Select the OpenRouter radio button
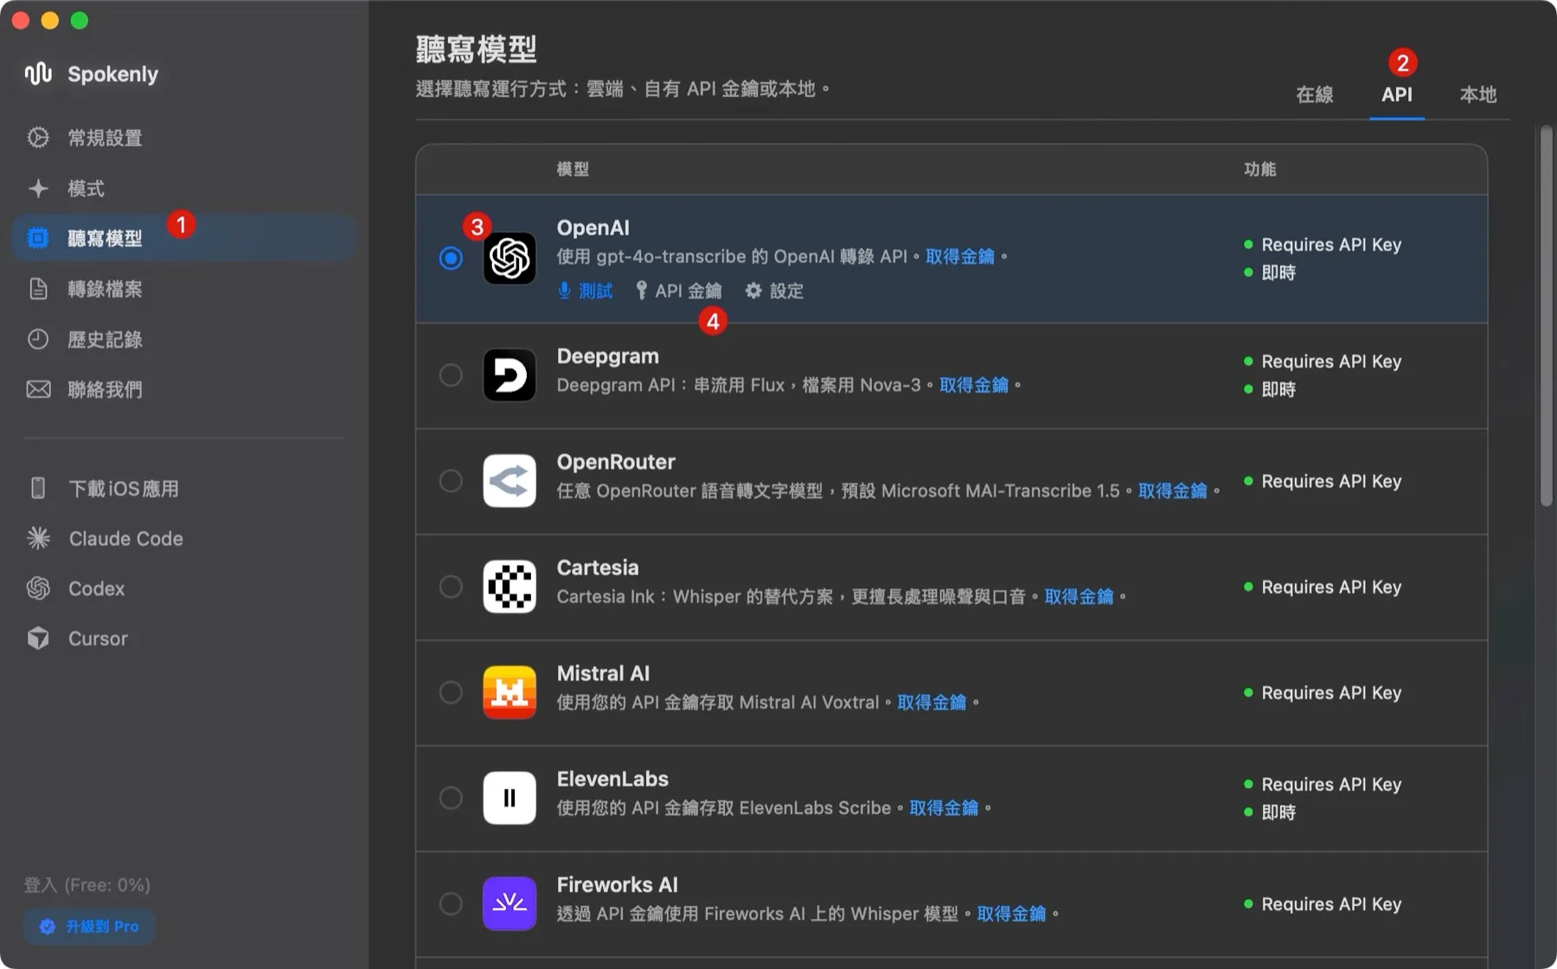 [x=451, y=480]
